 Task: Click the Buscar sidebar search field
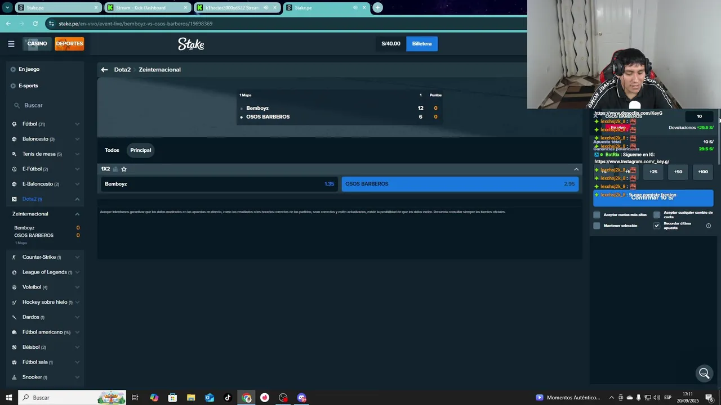(46, 105)
